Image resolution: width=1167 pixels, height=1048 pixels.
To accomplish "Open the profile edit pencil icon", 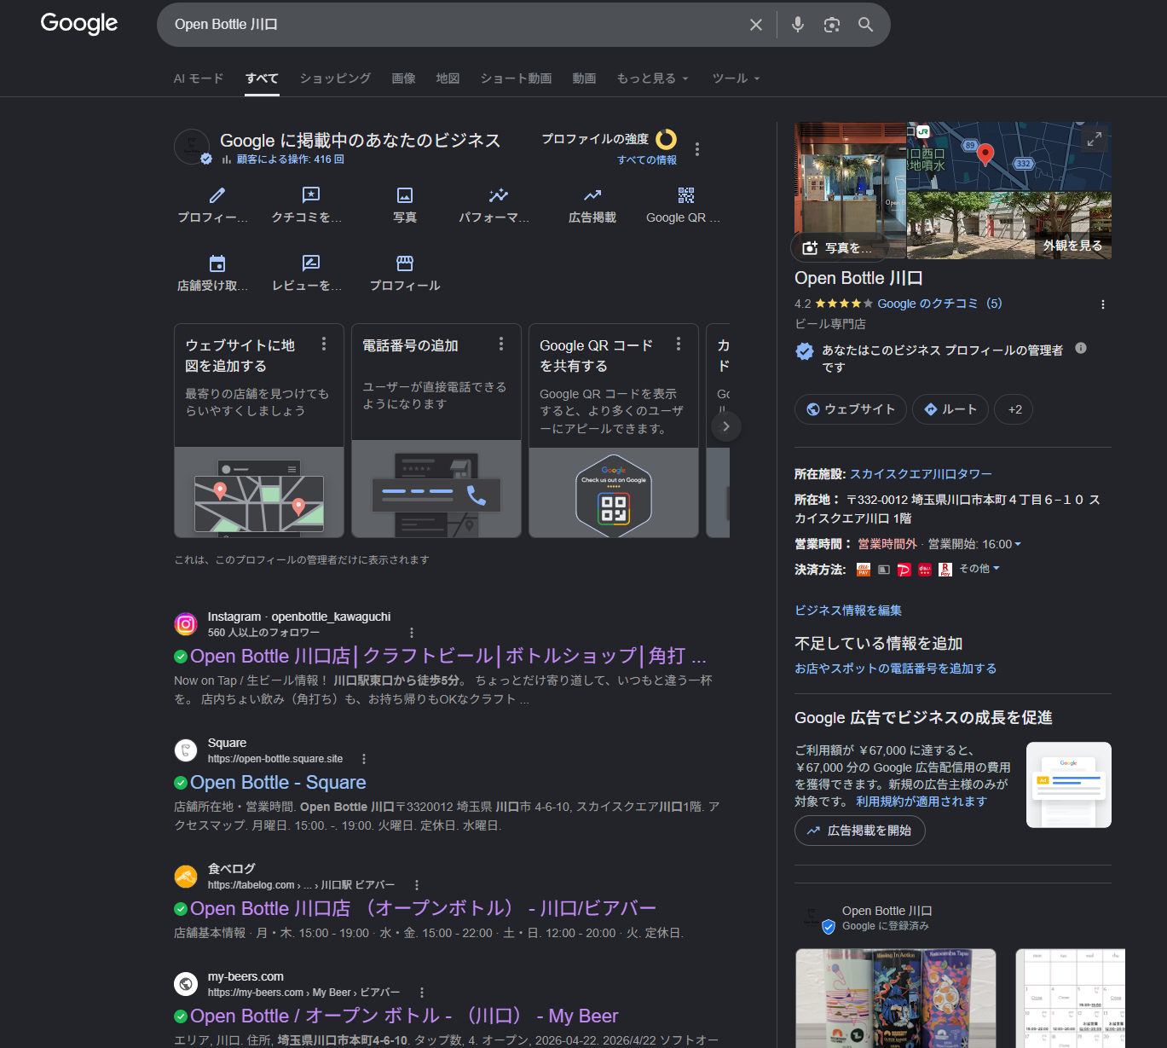I will (217, 195).
